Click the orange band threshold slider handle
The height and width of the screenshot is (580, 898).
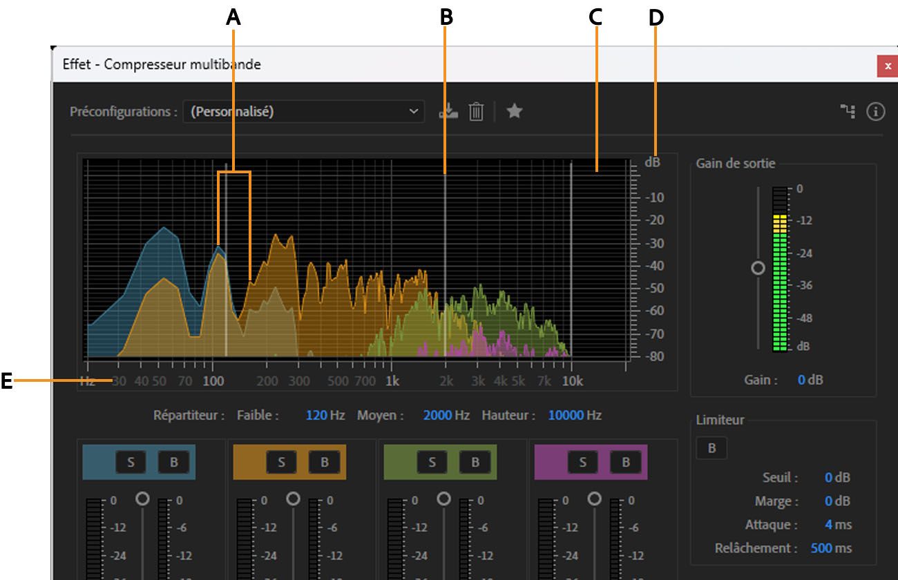(294, 498)
